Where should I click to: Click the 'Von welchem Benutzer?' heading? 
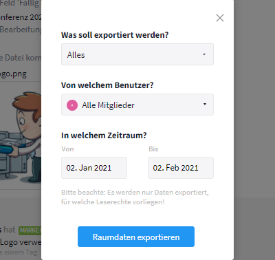coord(107,85)
